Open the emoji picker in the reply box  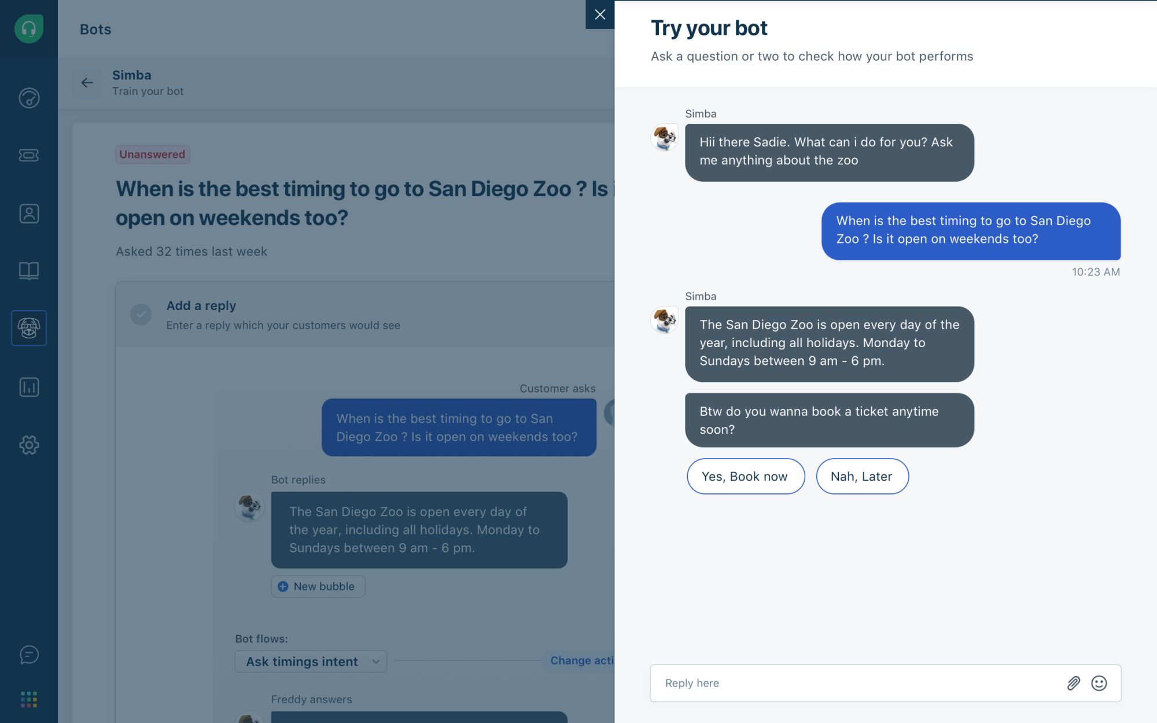coord(1099,683)
